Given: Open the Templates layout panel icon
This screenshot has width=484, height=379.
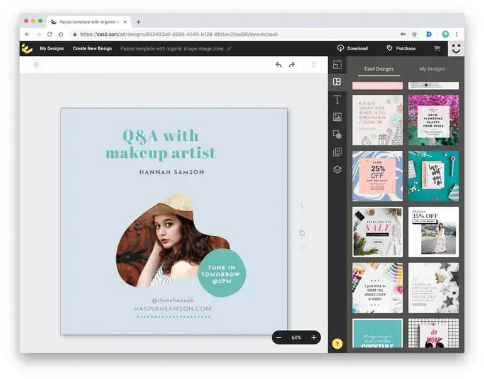Looking at the screenshot, I should pyautogui.click(x=337, y=82).
